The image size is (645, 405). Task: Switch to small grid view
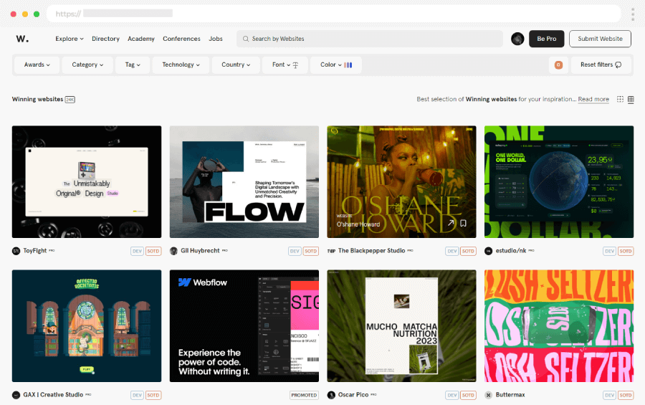[631, 100]
